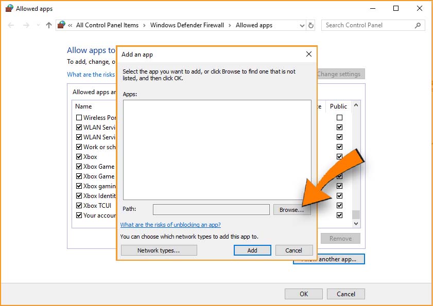433x306 pixels.
Task: Uncheck the Your account checkbox
Action: pos(79,215)
